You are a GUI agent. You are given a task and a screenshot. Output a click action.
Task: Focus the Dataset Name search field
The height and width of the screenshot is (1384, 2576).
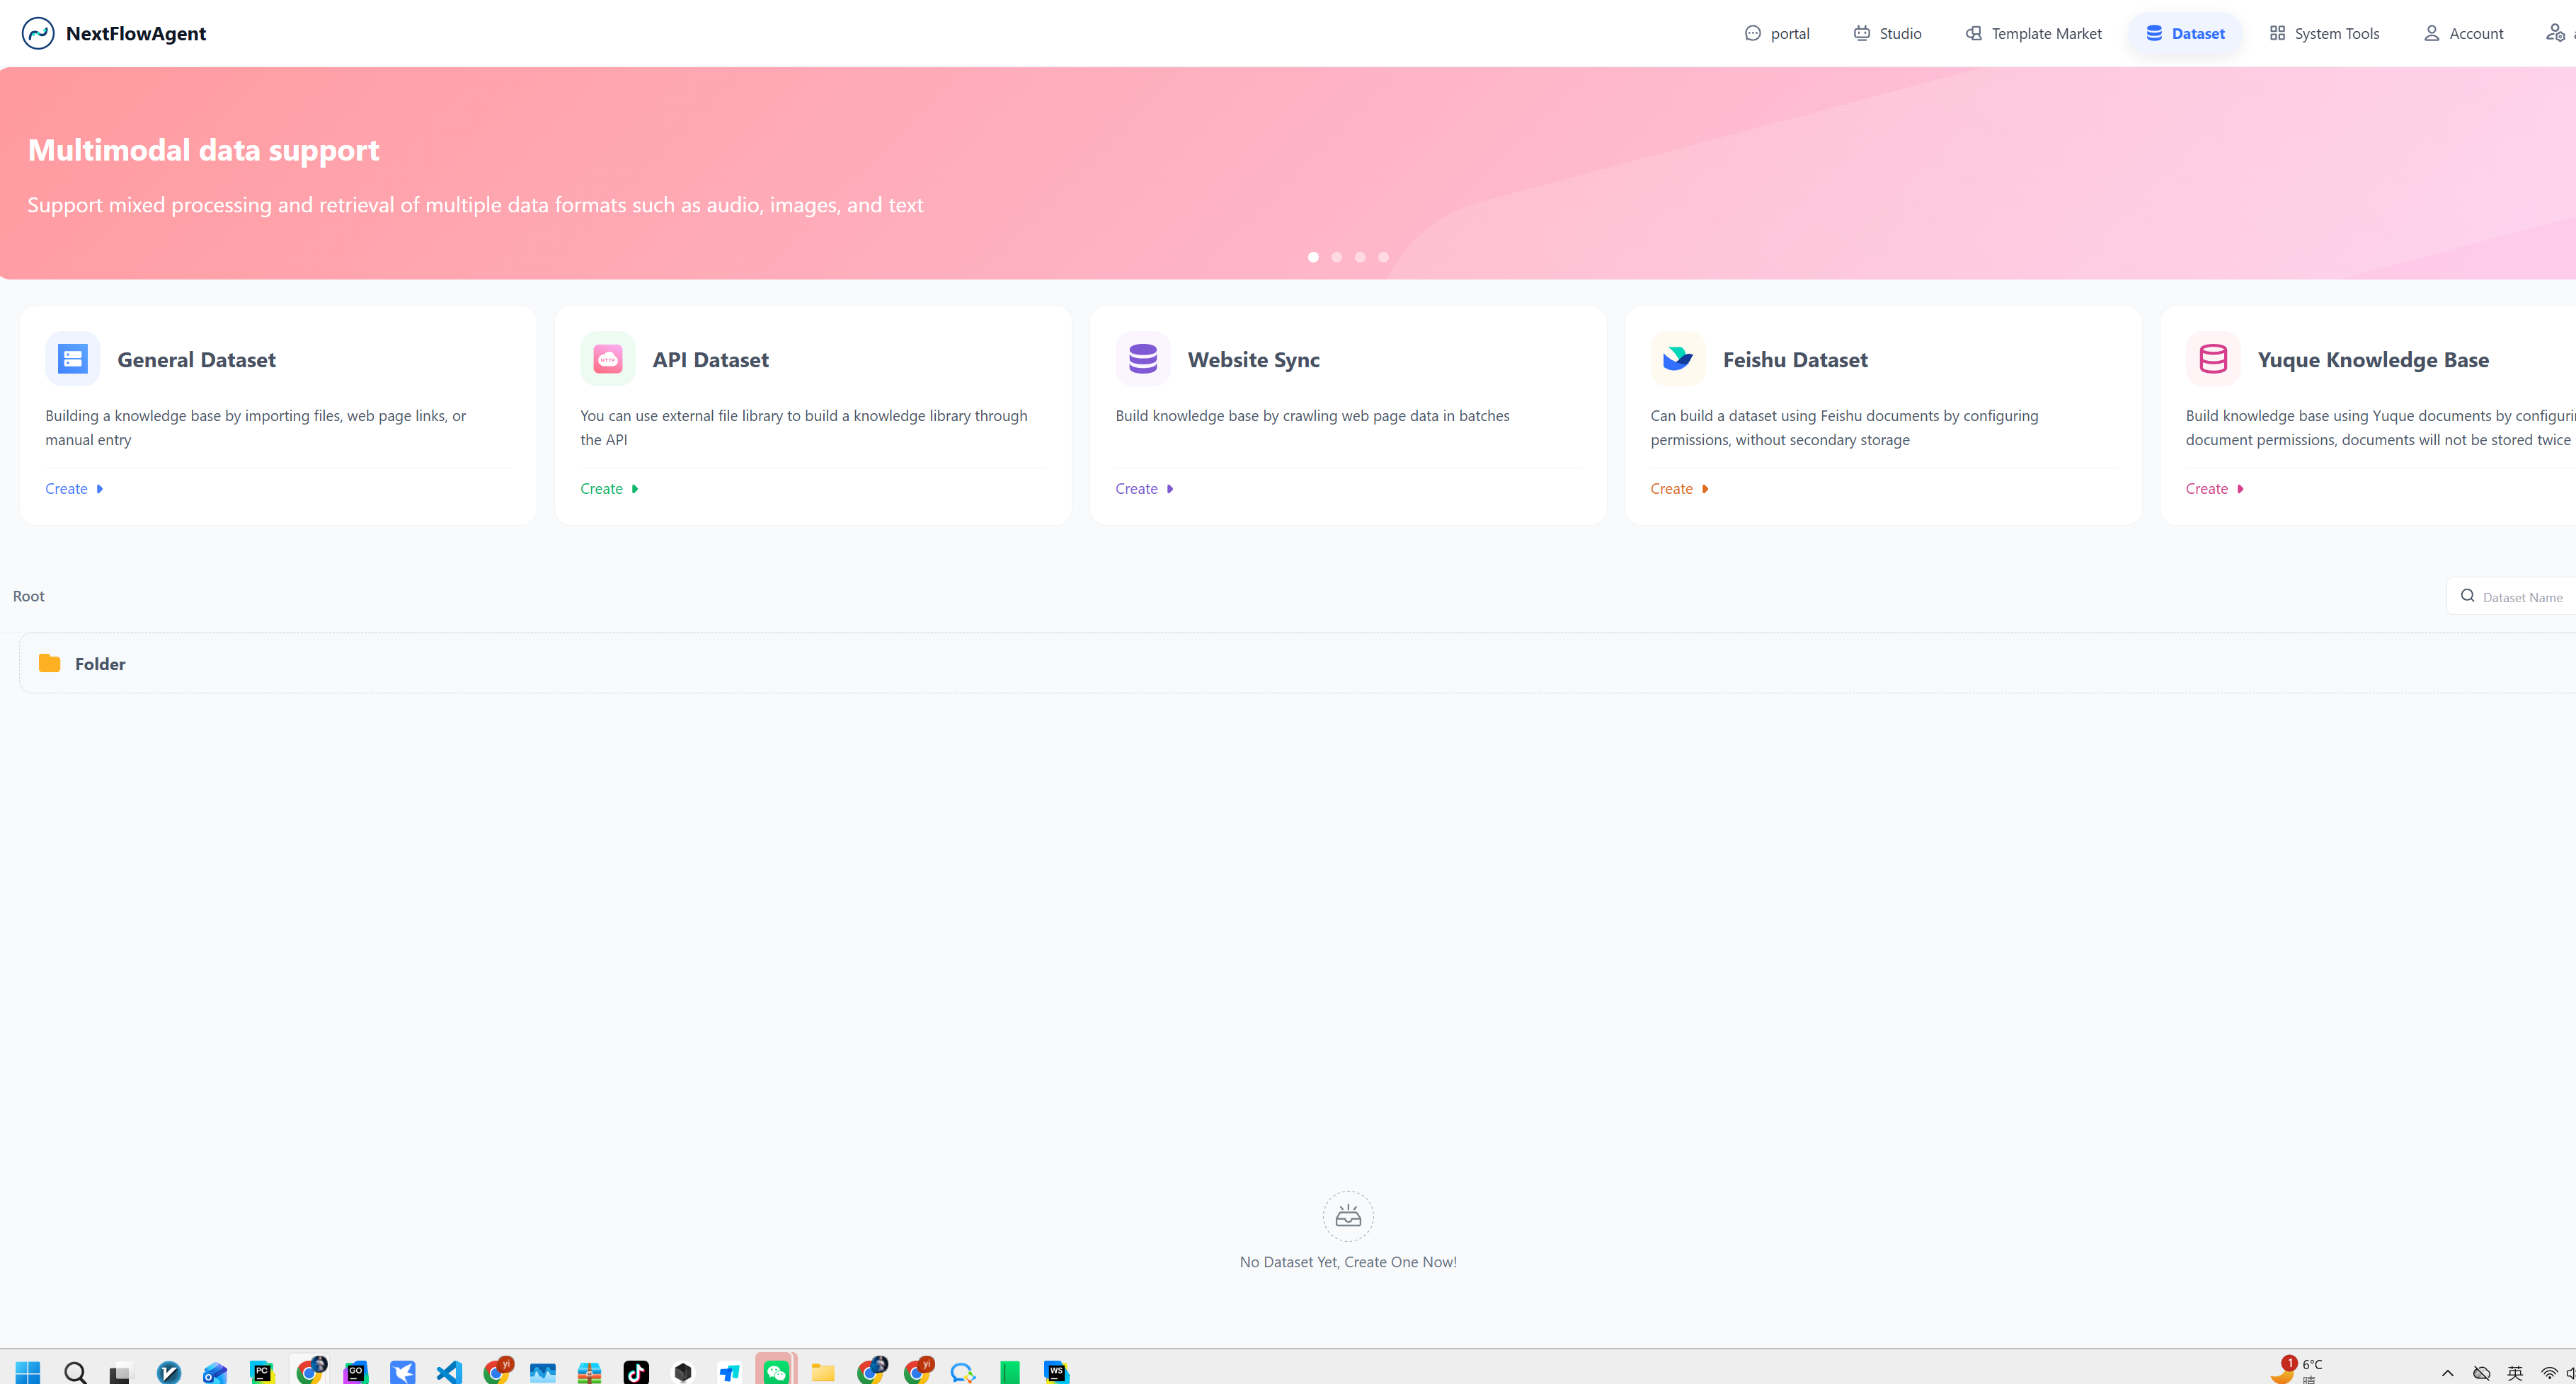pos(2523,596)
